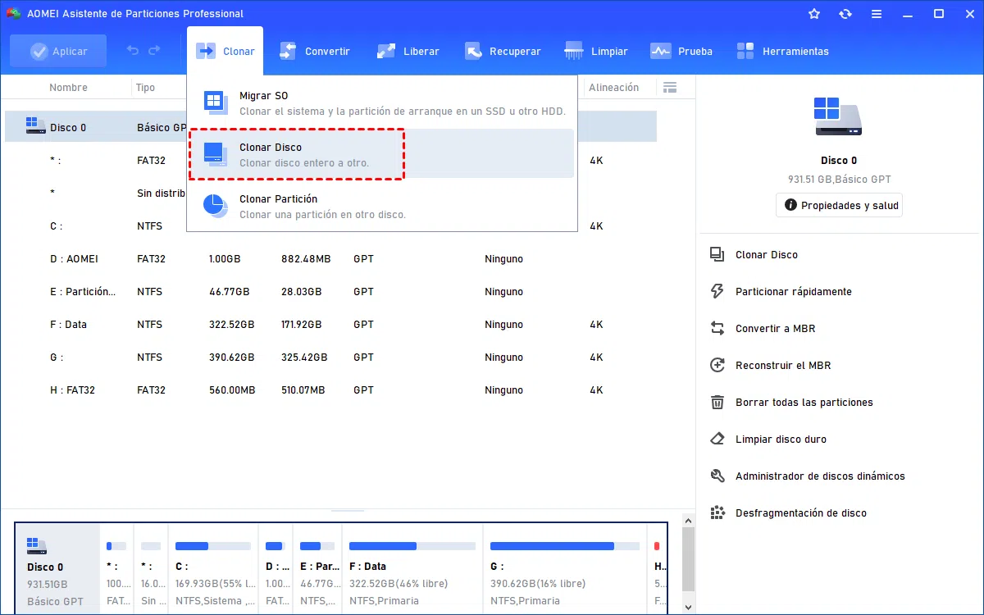Click the Desfragmentación de disco icon

point(717,512)
